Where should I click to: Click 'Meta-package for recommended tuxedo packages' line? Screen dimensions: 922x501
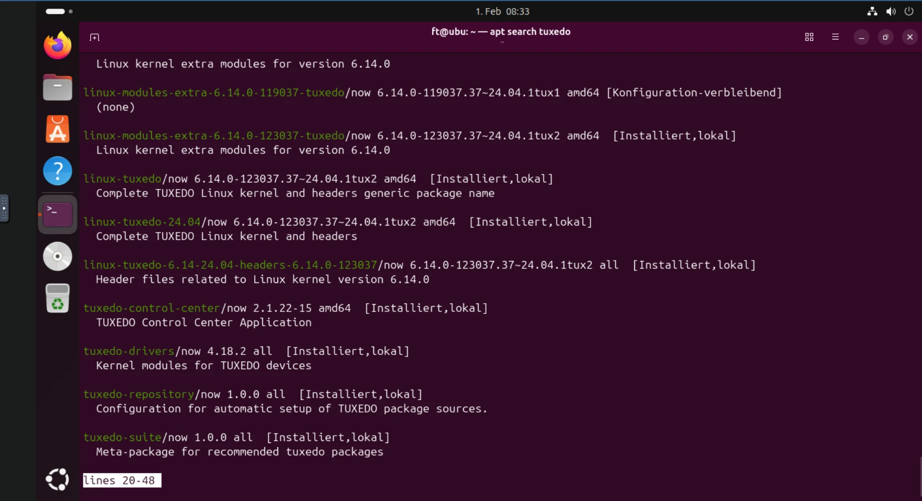[x=240, y=451]
